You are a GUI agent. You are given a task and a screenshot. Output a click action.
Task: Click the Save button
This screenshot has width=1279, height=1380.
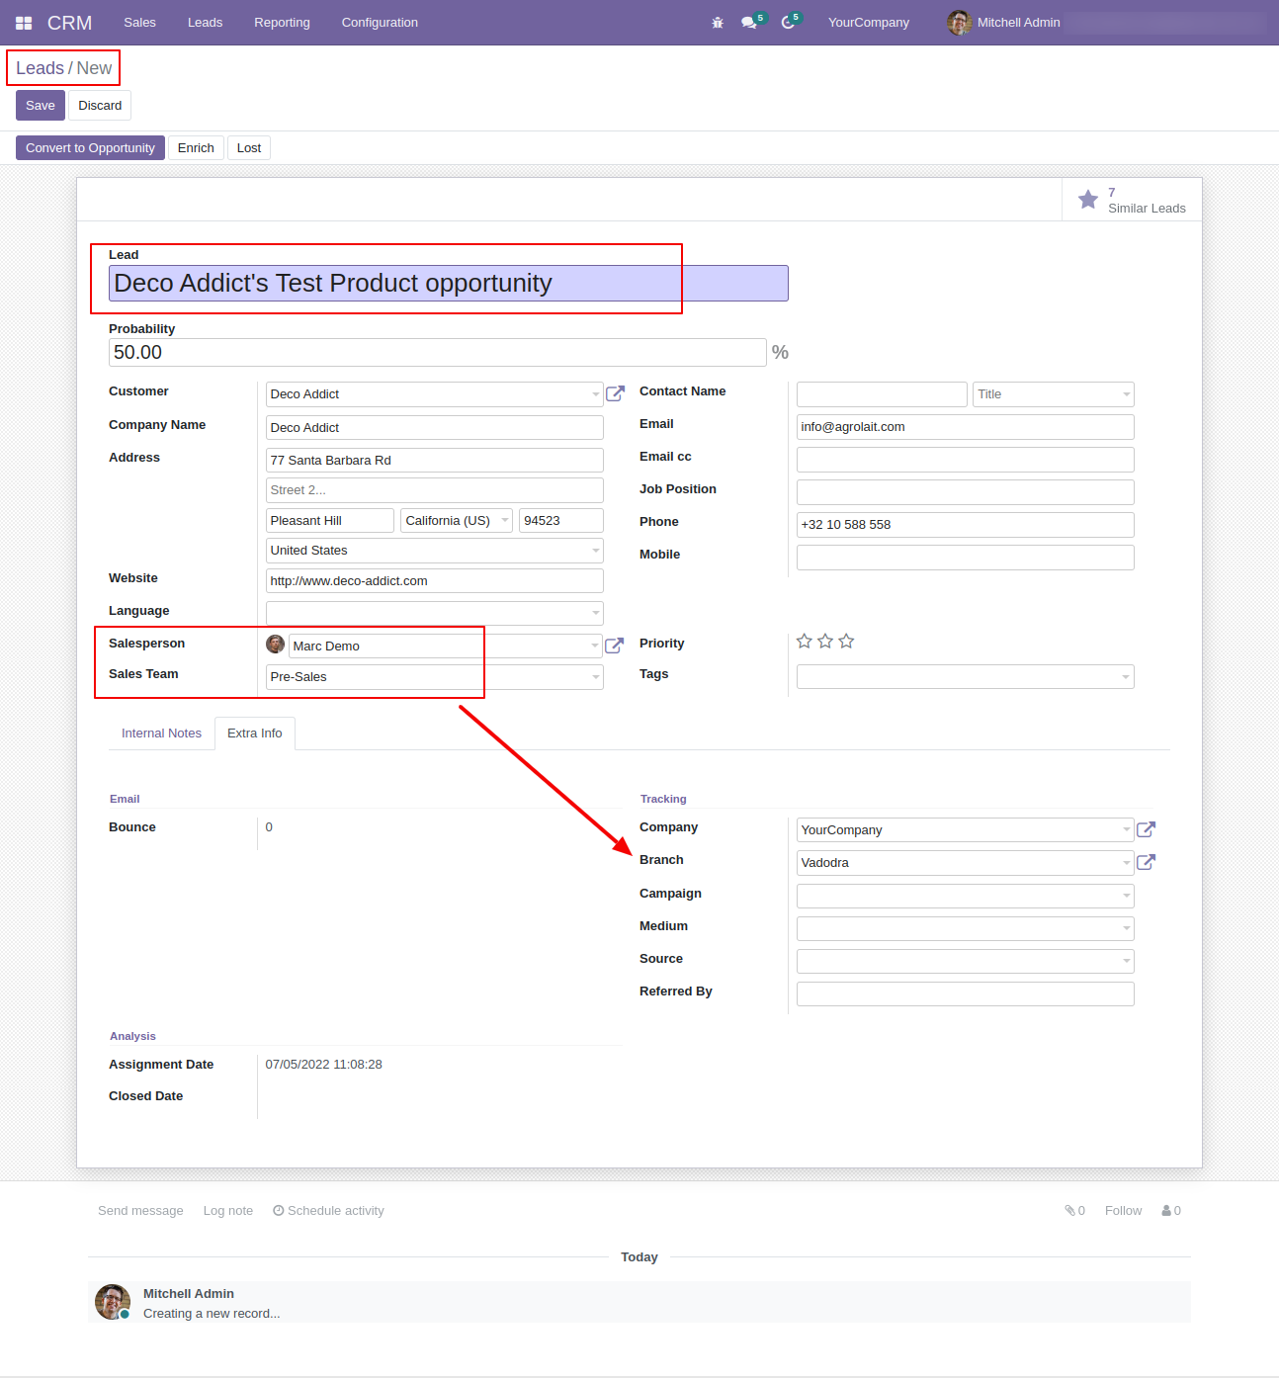(41, 106)
